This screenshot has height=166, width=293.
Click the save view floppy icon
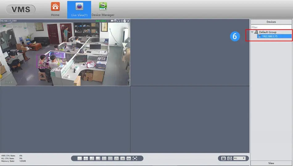(x=224, y=158)
